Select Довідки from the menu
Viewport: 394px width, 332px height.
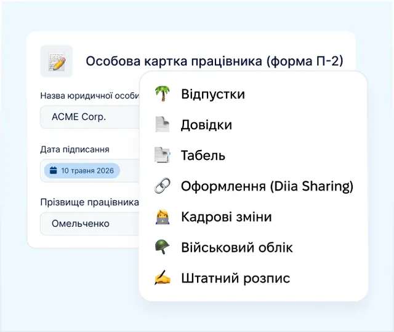pos(253,124)
